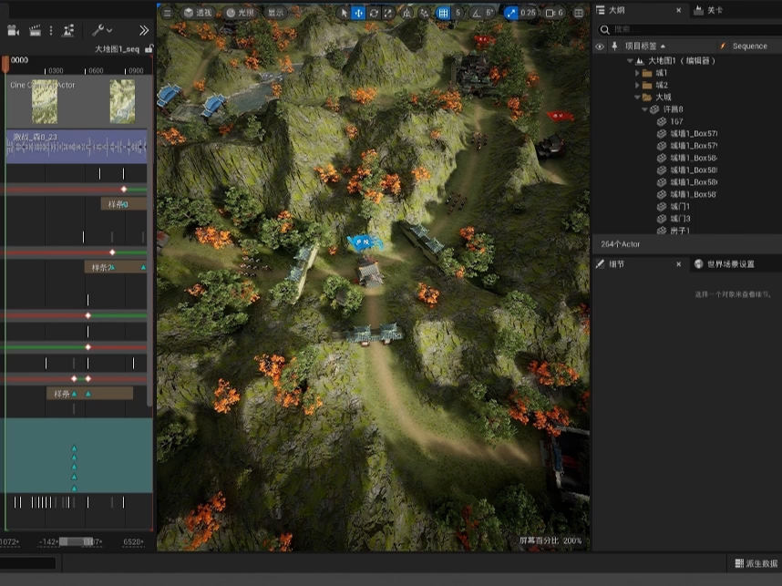The height and width of the screenshot is (586, 782).
Task: Toggle grid snapping in viewport toolbar
Action: click(x=444, y=13)
